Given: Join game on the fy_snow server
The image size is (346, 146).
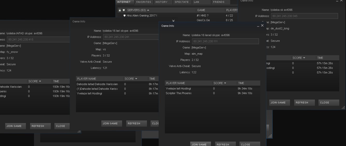Looking at the screenshot, I should coord(16,126).
